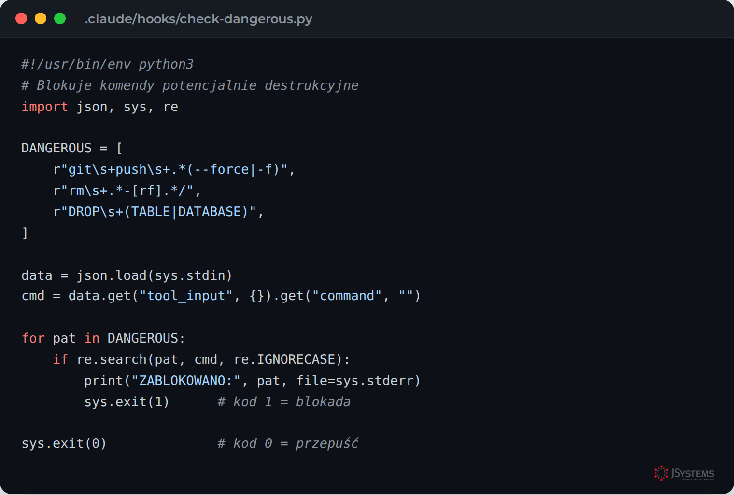The height and width of the screenshot is (495, 734).
Task: Click the kod 0 = przepuść comment
Action: point(288,443)
